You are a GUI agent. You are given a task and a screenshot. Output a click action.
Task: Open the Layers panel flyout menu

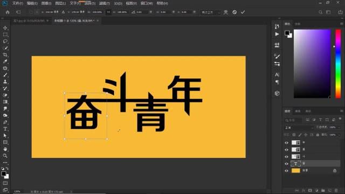(341, 111)
